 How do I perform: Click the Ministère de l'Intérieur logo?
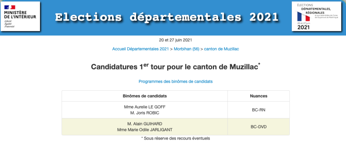[20, 16]
